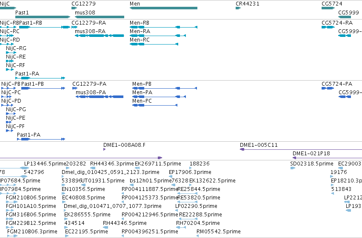This screenshot has height=238, width=362.
Task: Click the mus308 gene feature
Action: [x=100, y=17]
